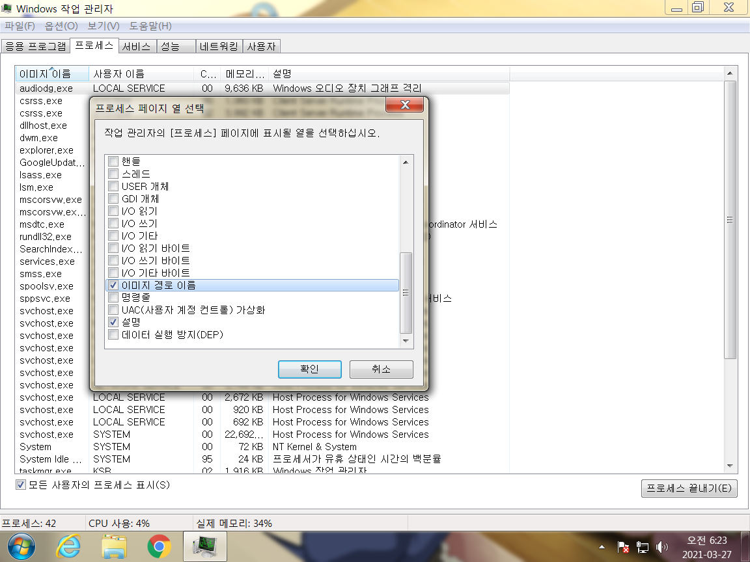The height and width of the screenshot is (562, 750).
Task: Select the audiodg.exe process row
Action: pos(262,88)
